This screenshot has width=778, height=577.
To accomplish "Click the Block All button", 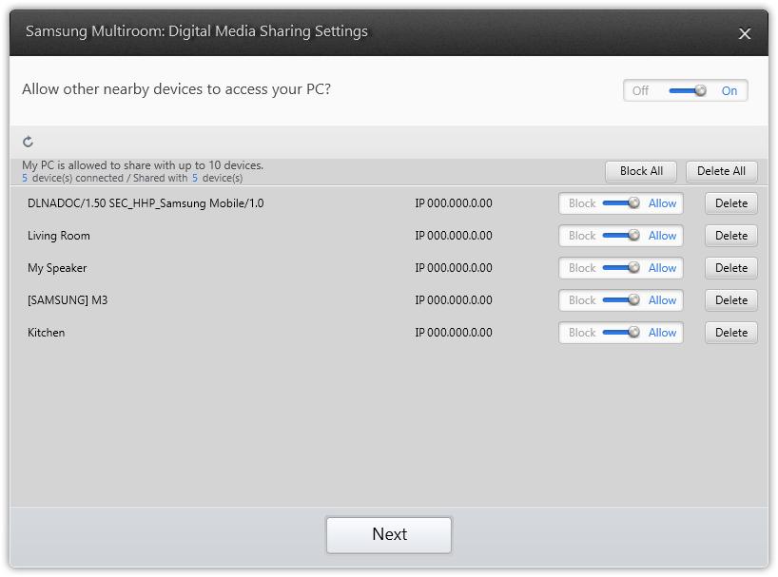I will (x=641, y=171).
